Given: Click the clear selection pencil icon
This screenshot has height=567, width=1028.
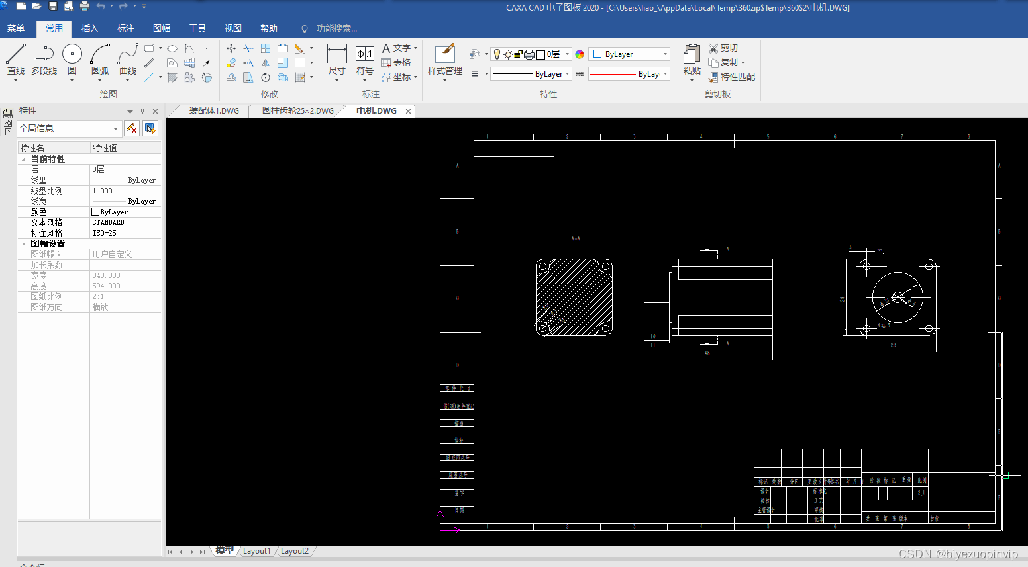Looking at the screenshot, I should [132, 128].
